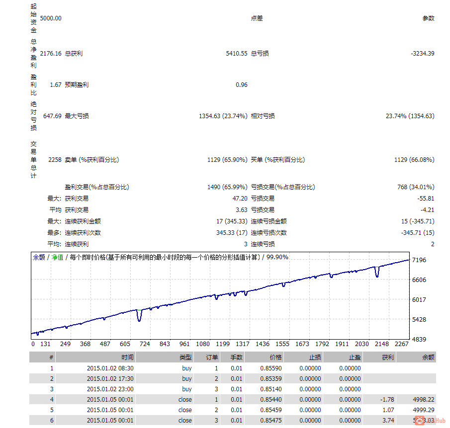Click largest profit trade value 47.20
The image size is (450, 428).
coord(240,199)
